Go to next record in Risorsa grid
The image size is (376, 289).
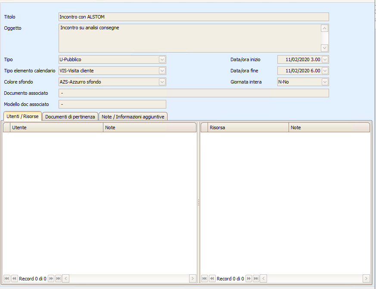(x=249, y=279)
